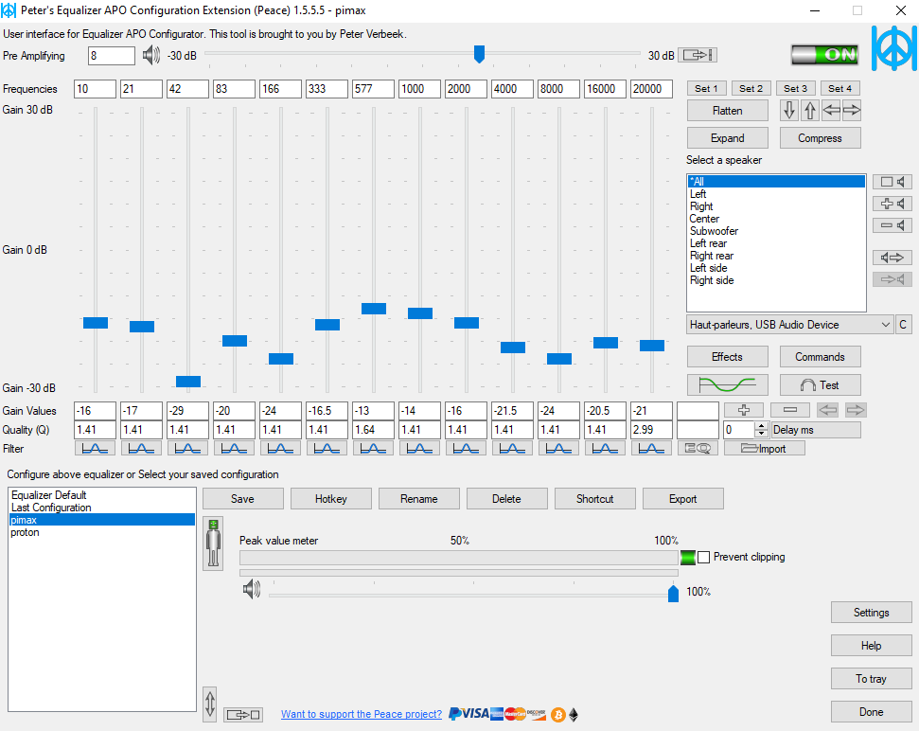Click the switch interface arrow icon at the bottom

tap(243, 715)
